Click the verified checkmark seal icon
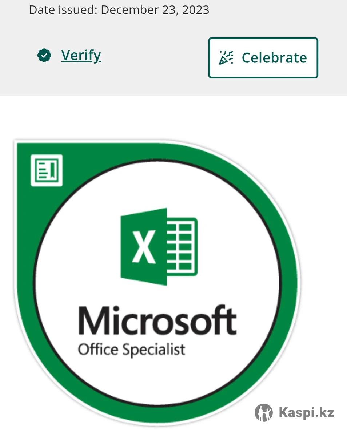The image size is (347, 436). coord(44,56)
